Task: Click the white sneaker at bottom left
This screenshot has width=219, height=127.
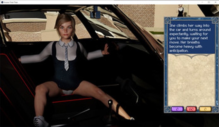Action: [41, 121]
